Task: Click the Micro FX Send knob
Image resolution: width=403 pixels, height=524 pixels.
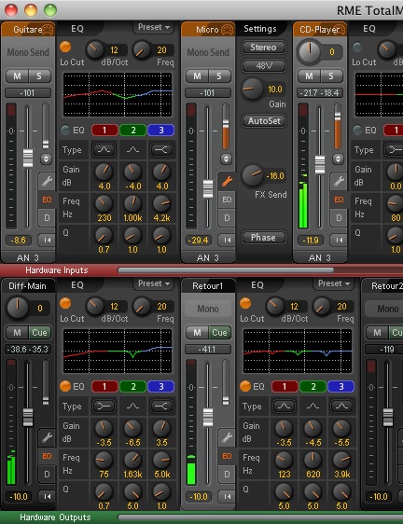Action: coord(252,175)
